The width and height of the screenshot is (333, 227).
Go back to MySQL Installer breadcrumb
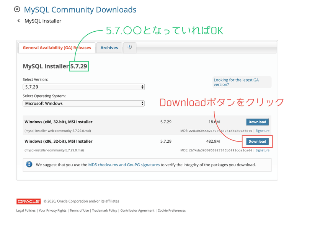pyautogui.click(x=43, y=21)
